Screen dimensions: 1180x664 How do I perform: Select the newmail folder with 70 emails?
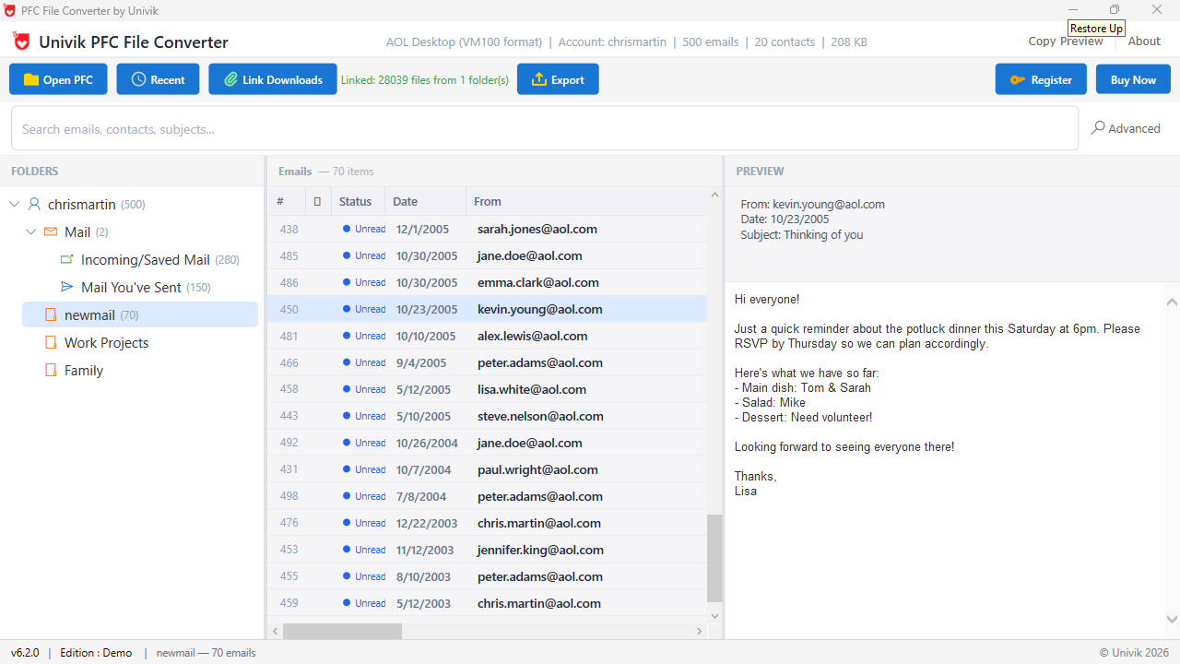coord(88,314)
